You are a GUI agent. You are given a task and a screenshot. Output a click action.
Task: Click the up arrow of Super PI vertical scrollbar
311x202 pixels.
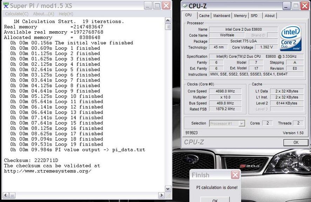[x=168, y=20]
